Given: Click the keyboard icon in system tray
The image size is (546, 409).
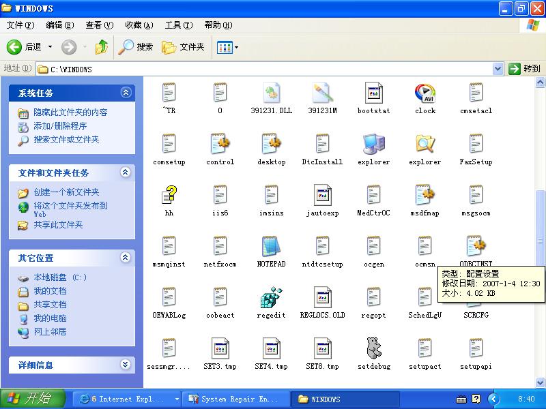Looking at the screenshot, I should tap(461, 399).
